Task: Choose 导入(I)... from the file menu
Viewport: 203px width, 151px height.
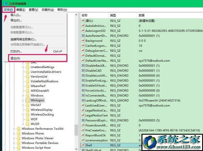Action: [16, 15]
